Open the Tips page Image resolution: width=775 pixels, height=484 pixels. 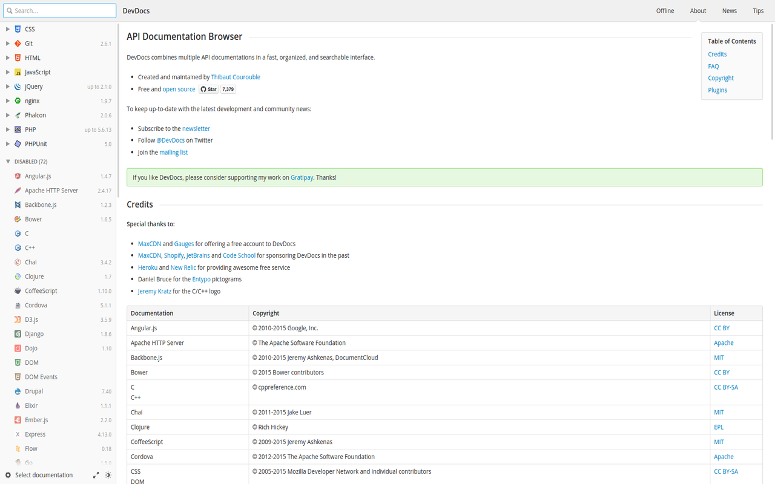click(758, 11)
